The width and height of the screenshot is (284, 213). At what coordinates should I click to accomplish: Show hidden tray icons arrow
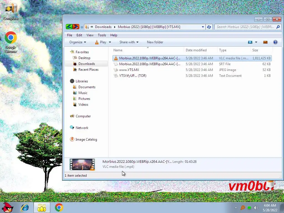[x=236, y=208]
